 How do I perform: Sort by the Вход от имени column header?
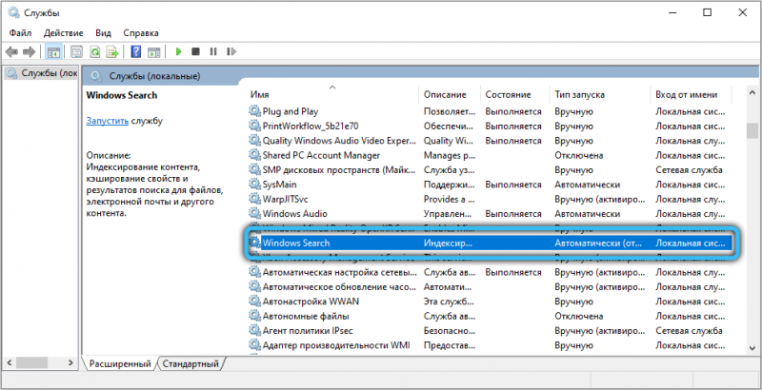click(x=686, y=94)
